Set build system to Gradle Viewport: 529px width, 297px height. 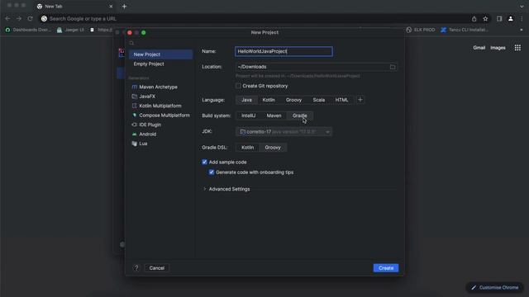(299, 115)
